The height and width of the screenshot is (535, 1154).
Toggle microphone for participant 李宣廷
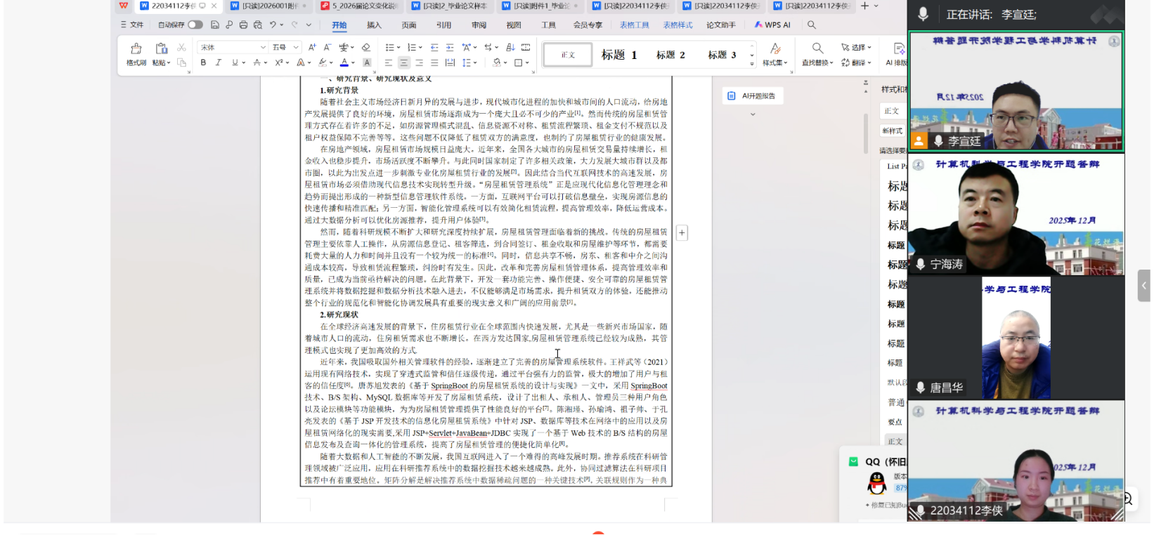[x=938, y=141]
